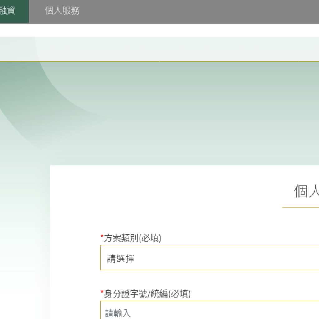Click blank area at form card top
Screen dimensions: 319x319
(156, 187)
